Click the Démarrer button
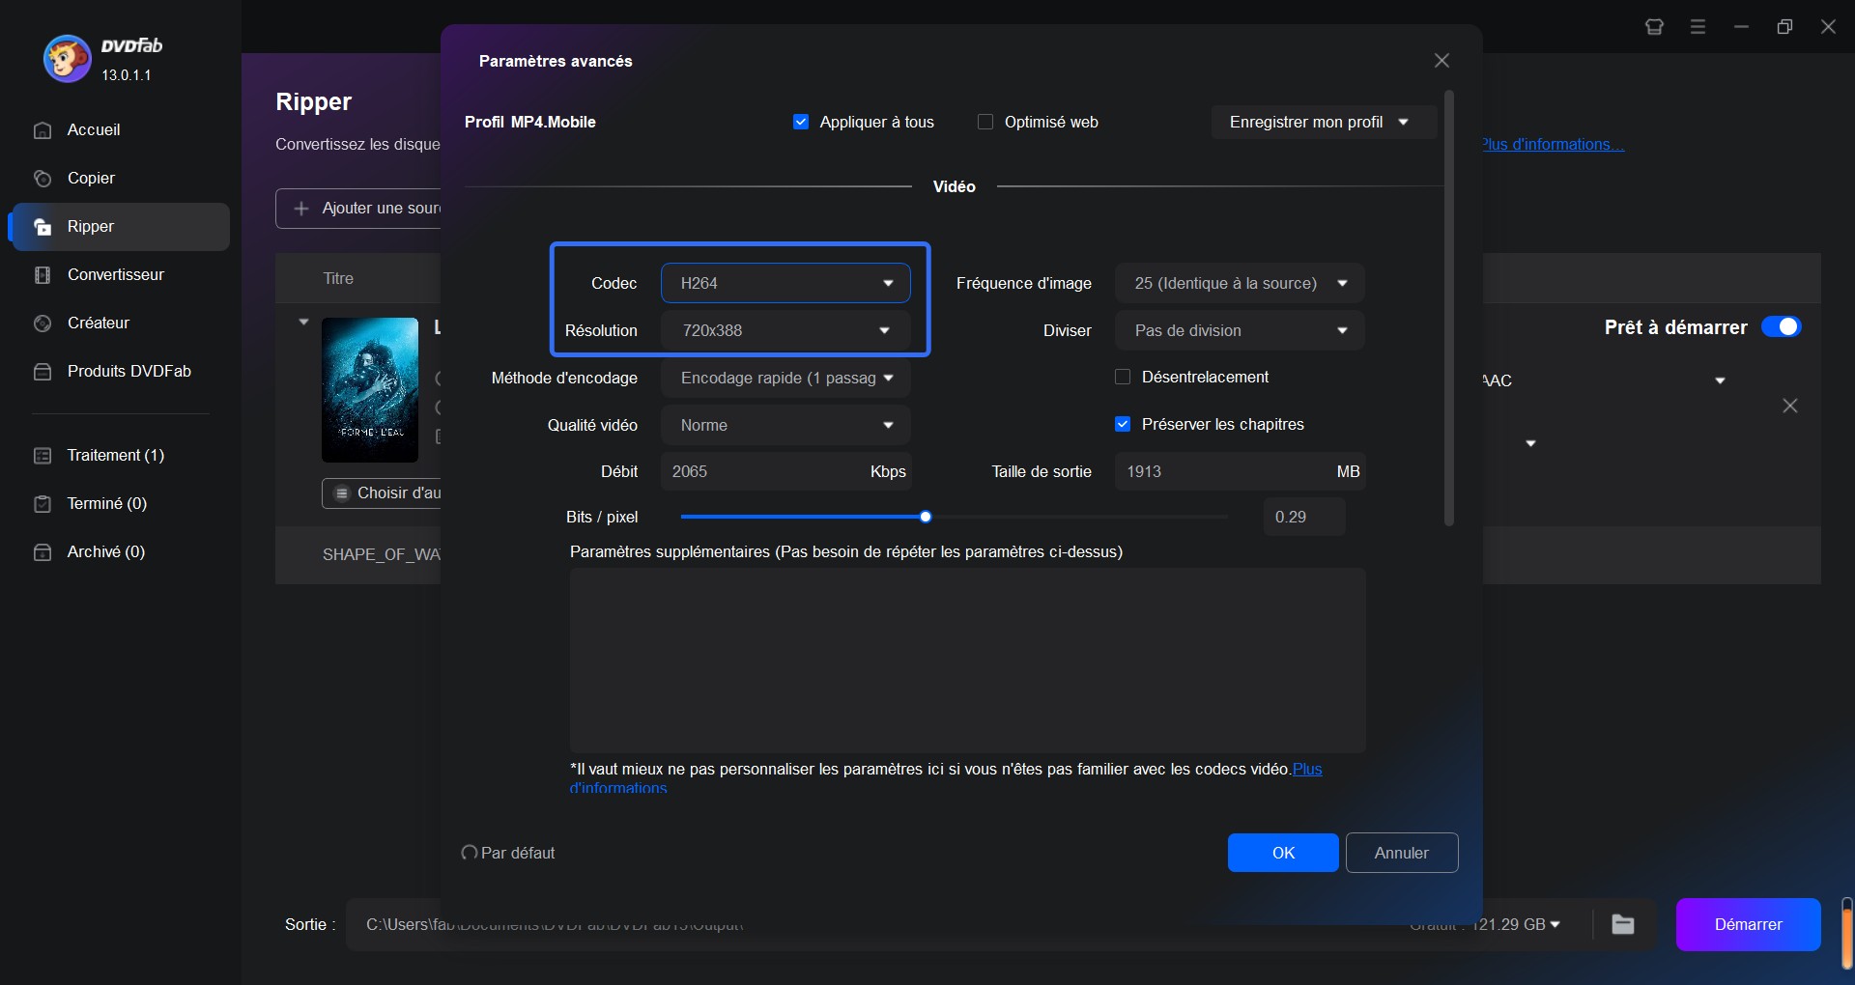 click(1748, 924)
